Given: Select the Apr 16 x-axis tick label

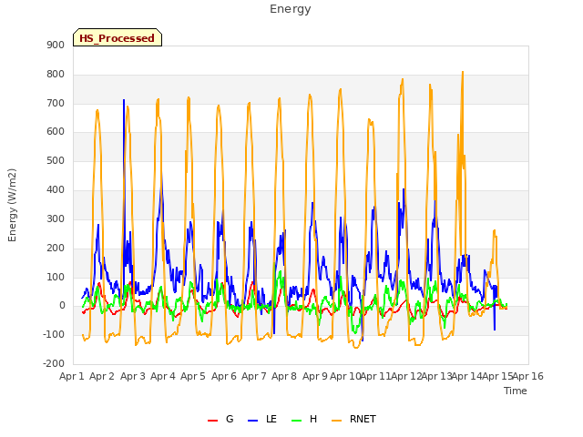Looking at the screenshot, I should pyautogui.click(x=528, y=376).
